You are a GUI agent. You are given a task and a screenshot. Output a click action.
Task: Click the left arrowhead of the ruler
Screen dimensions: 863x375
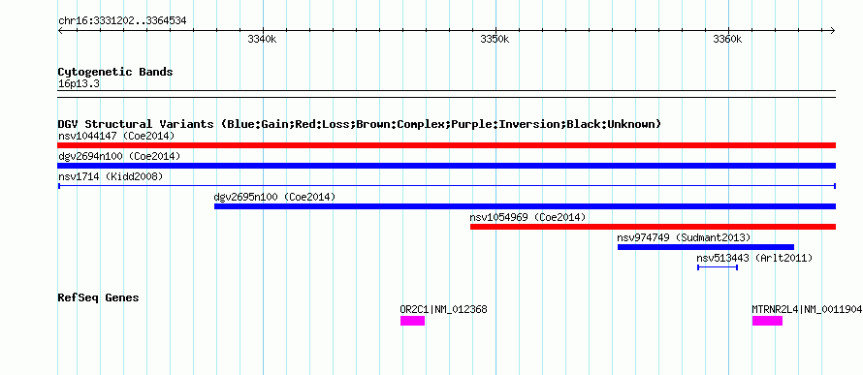point(60,31)
